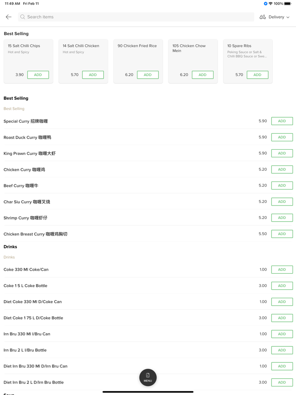The width and height of the screenshot is (296, 395).
Task: Add 14 Salt Chilli Chicken to order
Action: point(93,75)
